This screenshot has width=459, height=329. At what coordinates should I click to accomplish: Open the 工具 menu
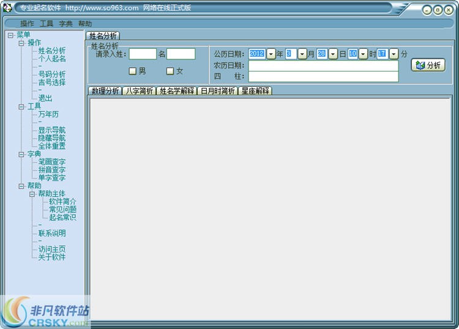[x=47, y=24]
